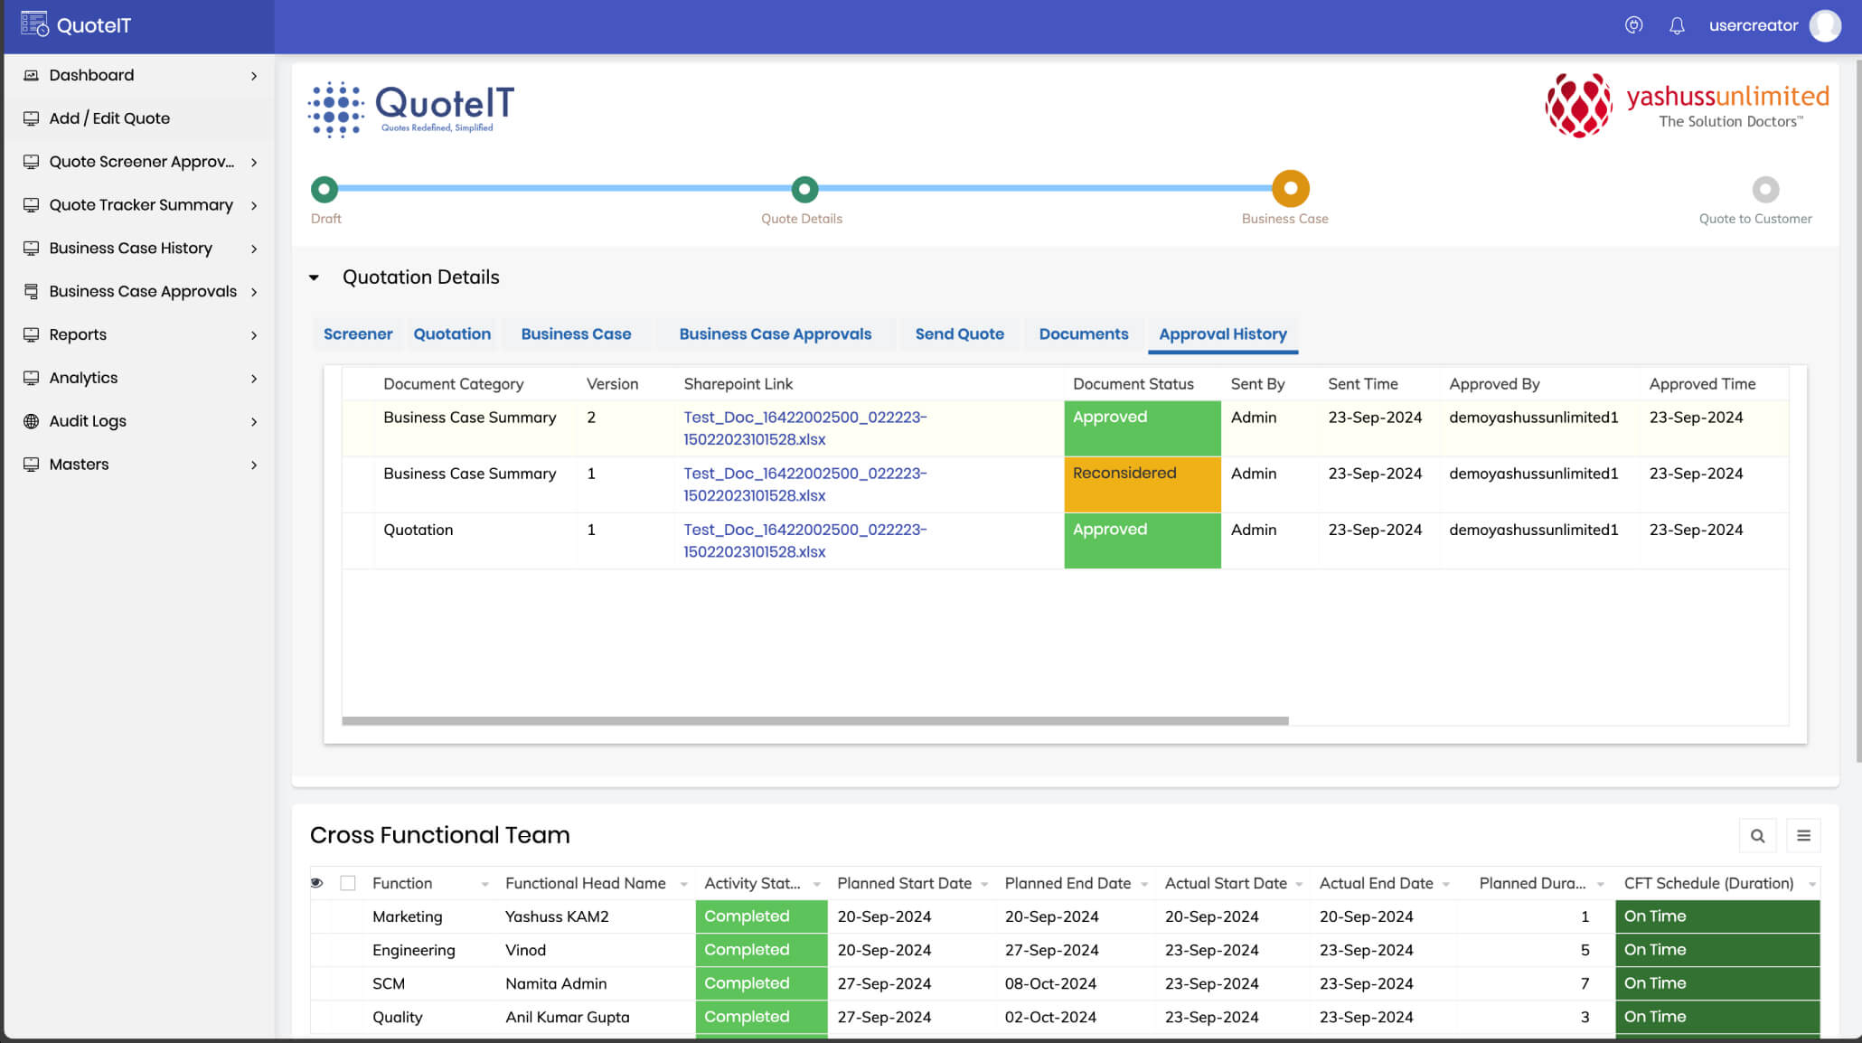Click the Dashboard sidebar icon
The height and width of the screenshot is (1043, 1862).
tap(31, 75)
